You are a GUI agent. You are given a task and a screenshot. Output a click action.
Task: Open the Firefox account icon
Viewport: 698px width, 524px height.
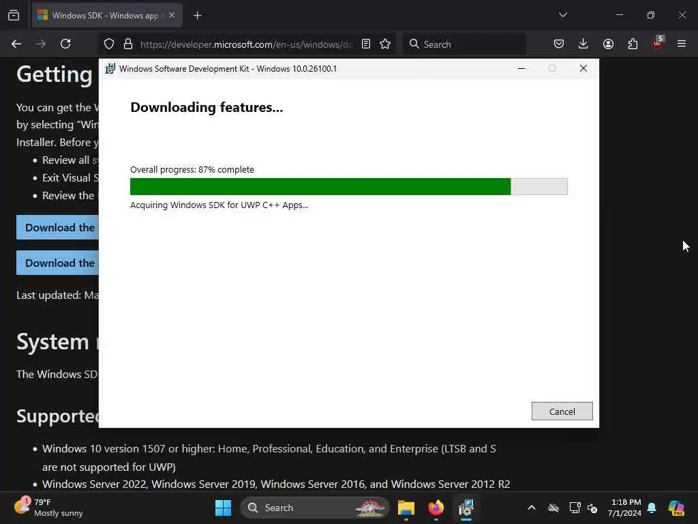(608, 44)
